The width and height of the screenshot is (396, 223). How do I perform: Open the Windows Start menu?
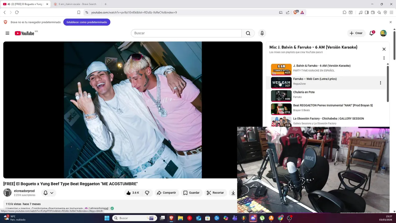click(x=107, y=218)
